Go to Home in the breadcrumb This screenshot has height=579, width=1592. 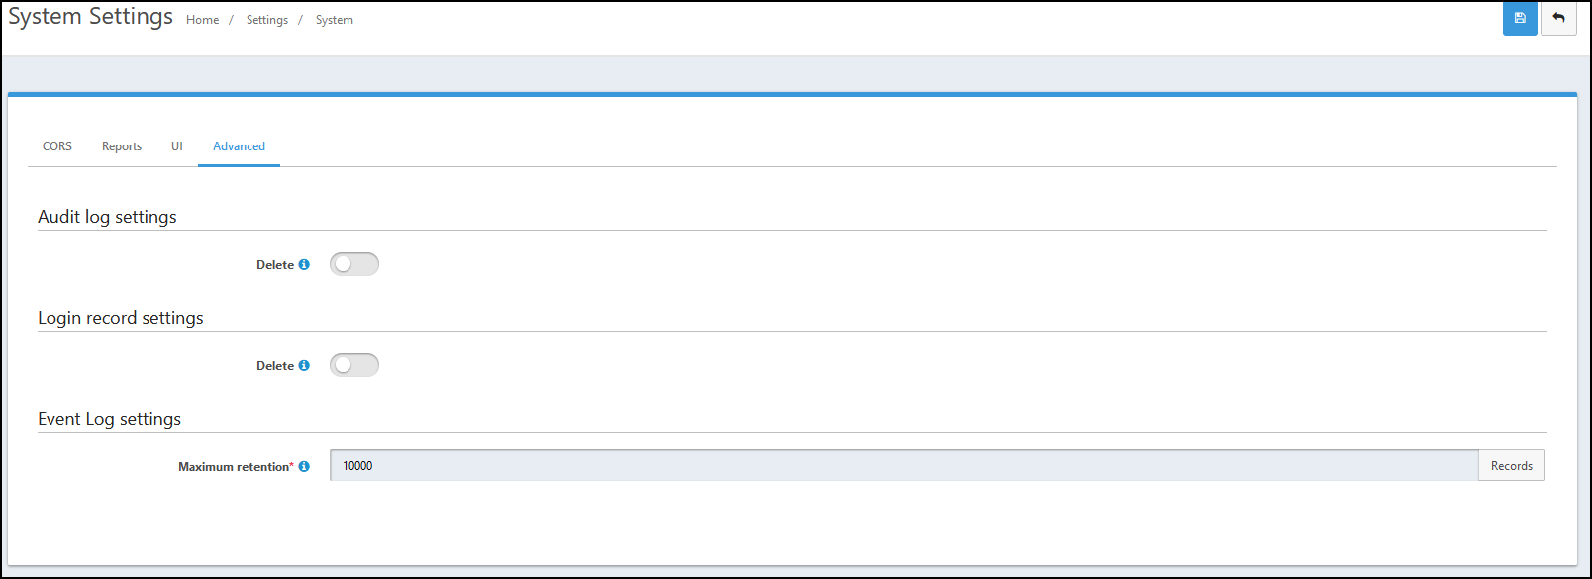point(203,20)
